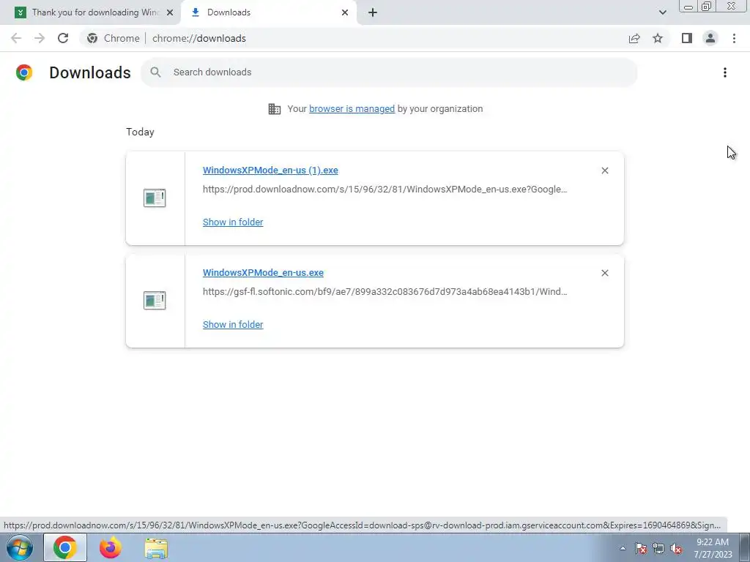
Task: Open the profile avatar icon
Action: pos(710,38)
